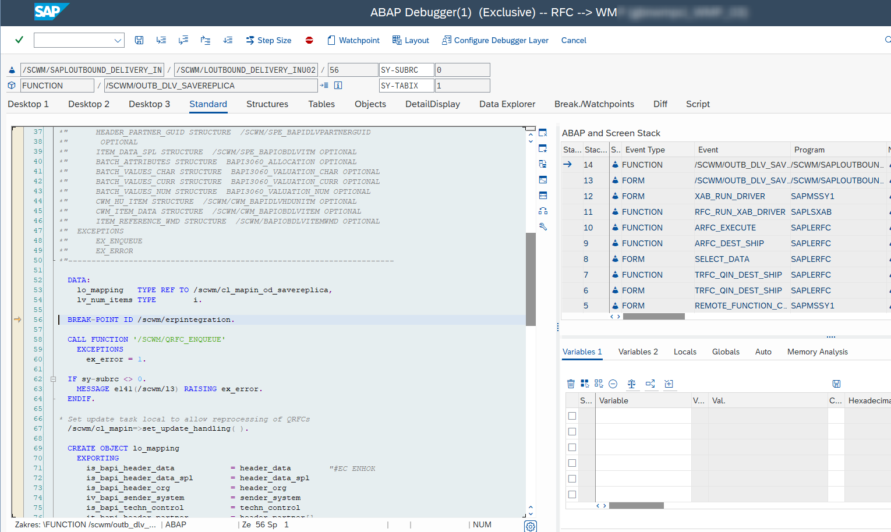
Task: Select the last variable row checkbox
Action: point(572,494)
